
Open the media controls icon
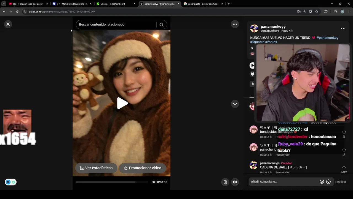336,12
